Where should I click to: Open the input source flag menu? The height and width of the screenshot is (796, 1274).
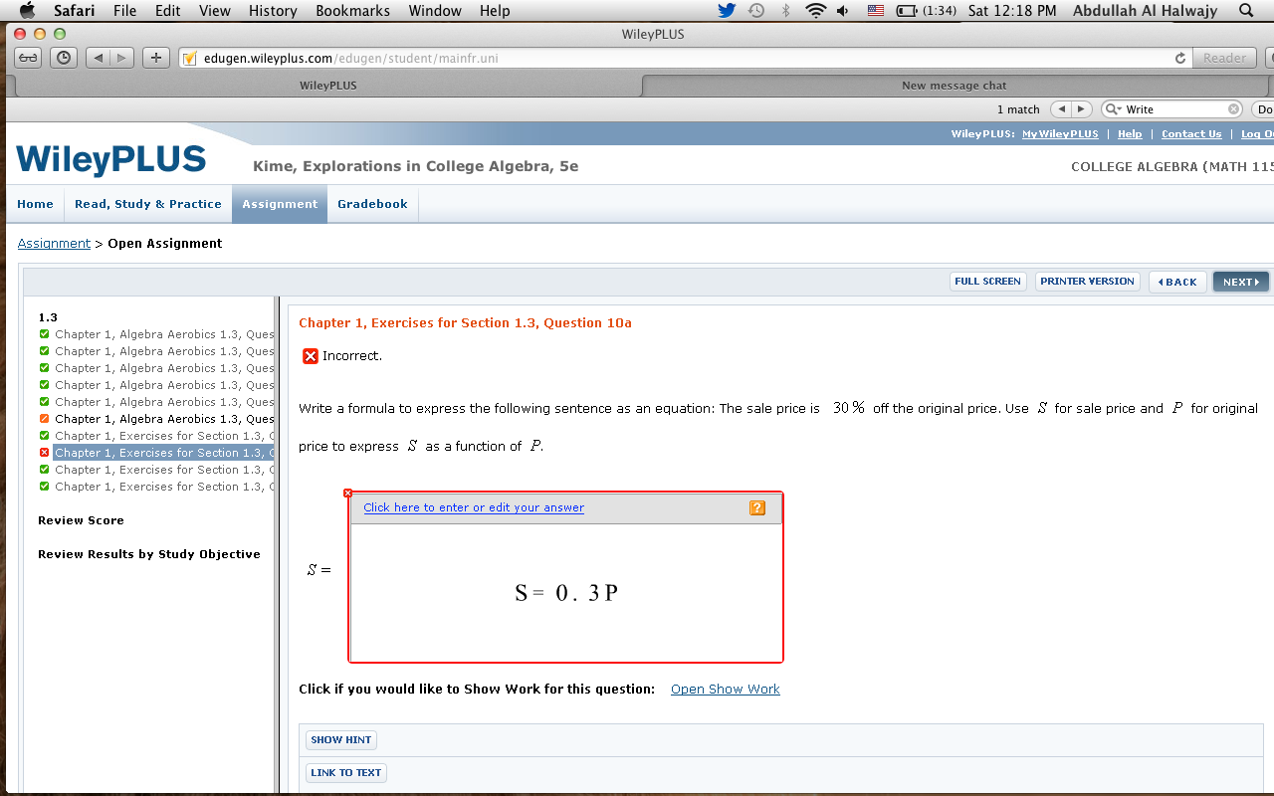(876, 11)
